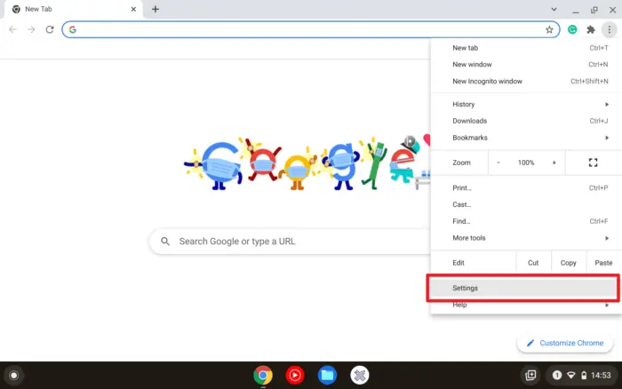Open the crossed-tools app on shelf
The height and width of the screenshot is (389, 622).
[x=359, y=375]
